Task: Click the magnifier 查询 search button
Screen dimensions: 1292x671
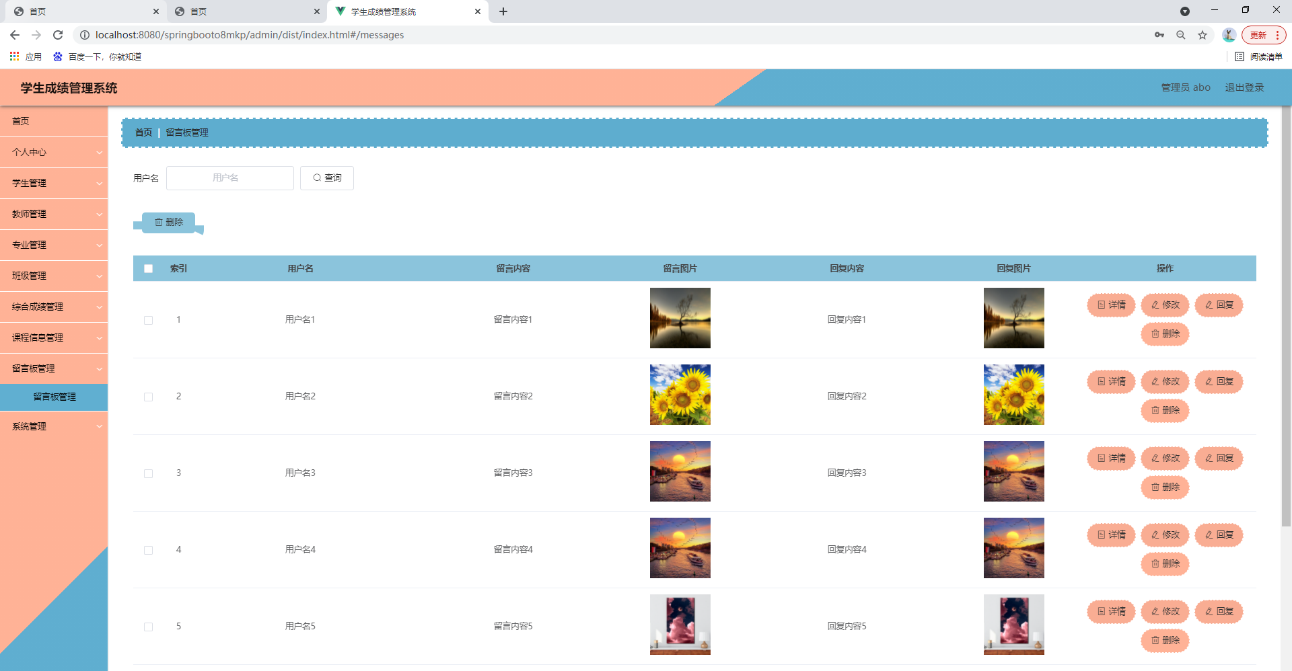Action: pyautogui.click(x=327, y=178)
